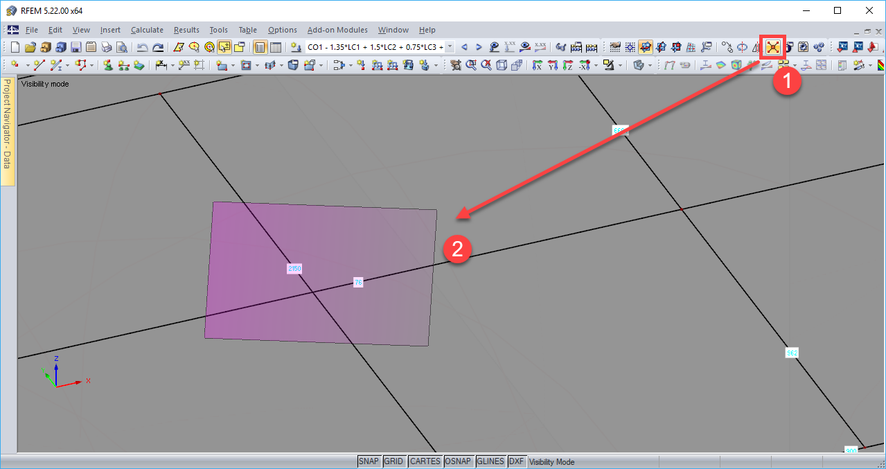
Task: Go to previous load case arrow
Action: point(465,47)
